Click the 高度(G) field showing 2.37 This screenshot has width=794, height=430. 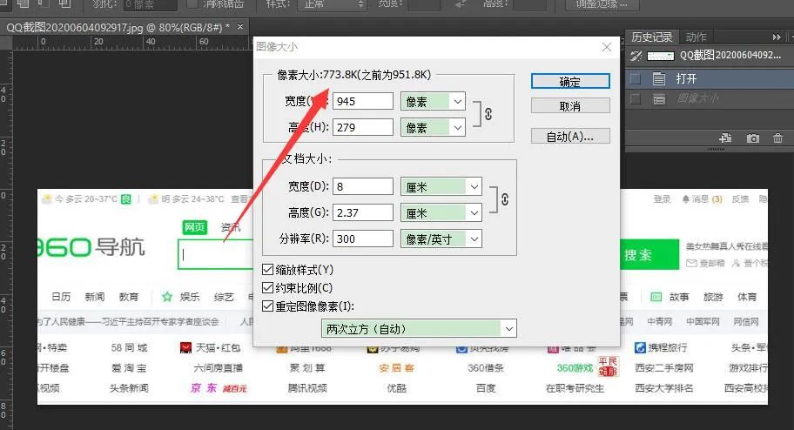coord(362,212)
